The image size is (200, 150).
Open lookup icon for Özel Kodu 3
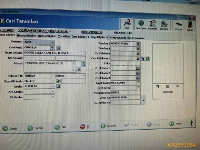[x=138, y=78]
